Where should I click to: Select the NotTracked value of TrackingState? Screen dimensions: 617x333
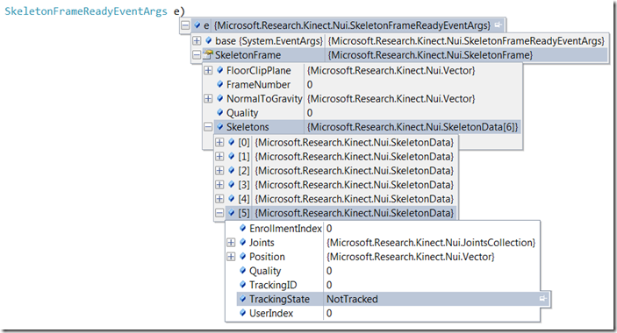point(352,299)
